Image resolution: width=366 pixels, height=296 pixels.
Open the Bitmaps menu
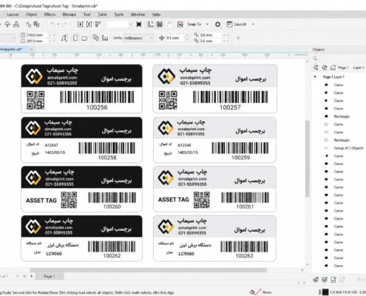coord(70,15)
